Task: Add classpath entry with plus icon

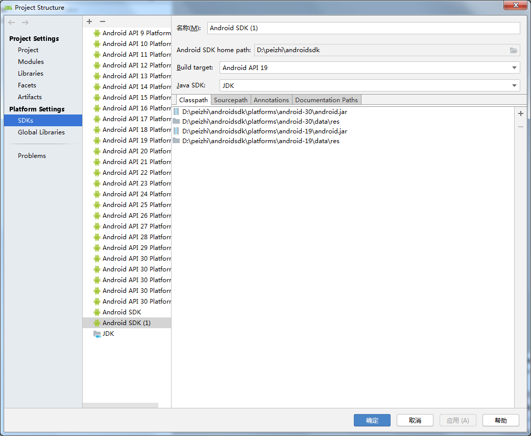Action: 521,113
